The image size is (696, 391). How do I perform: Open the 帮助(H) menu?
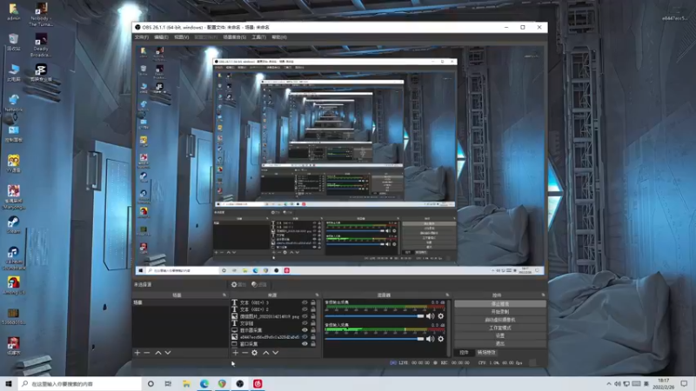tap(278, 37)
